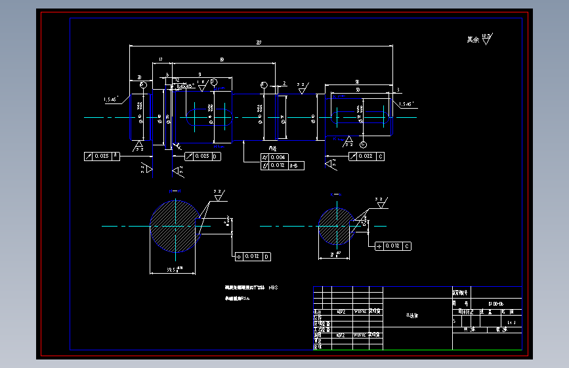Select the 1.5x45° chamfer note at shaft's left end
Image resolution: width=569 pixels, height=368 pixels.
pos(111,99)
